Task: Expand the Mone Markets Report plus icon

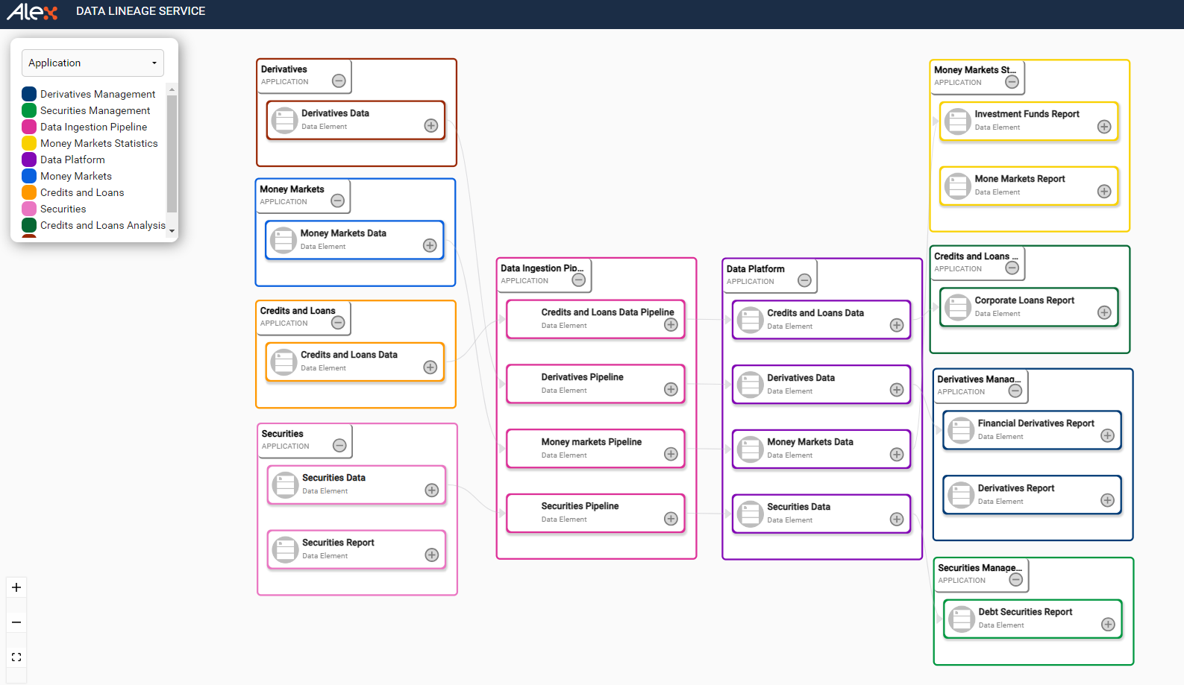Action: click(x=1105, y=192)
